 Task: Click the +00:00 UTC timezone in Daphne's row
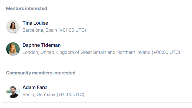166,52
